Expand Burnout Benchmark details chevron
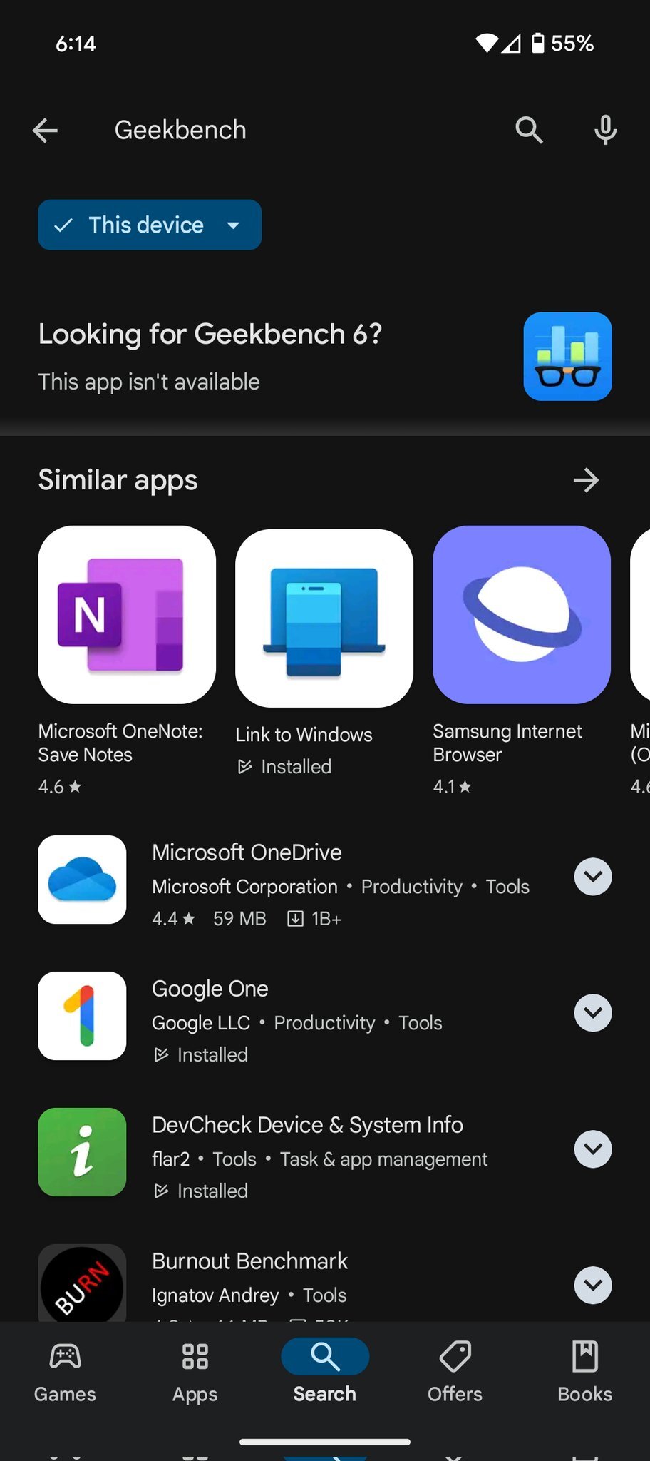Image resolution: width=650 pixels, height=1461 pixels. click(x=593, y=1286)
